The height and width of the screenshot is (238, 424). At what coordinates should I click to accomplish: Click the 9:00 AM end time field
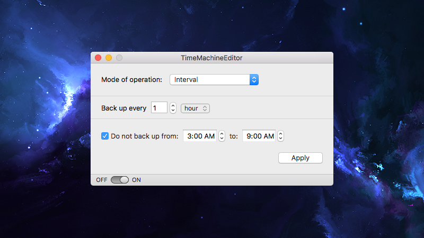(x=259, y=136)
